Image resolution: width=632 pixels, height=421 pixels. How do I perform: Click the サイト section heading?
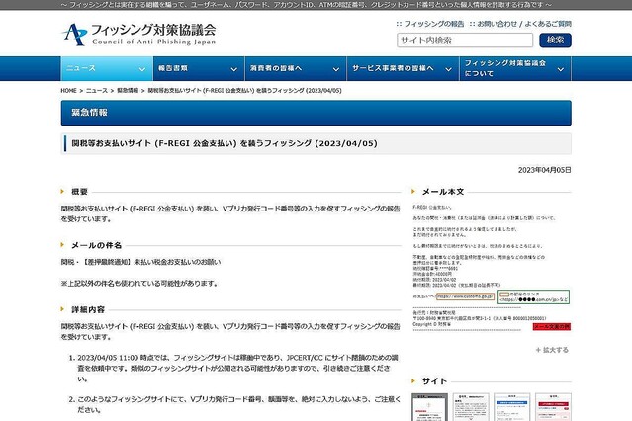(434, 381)
